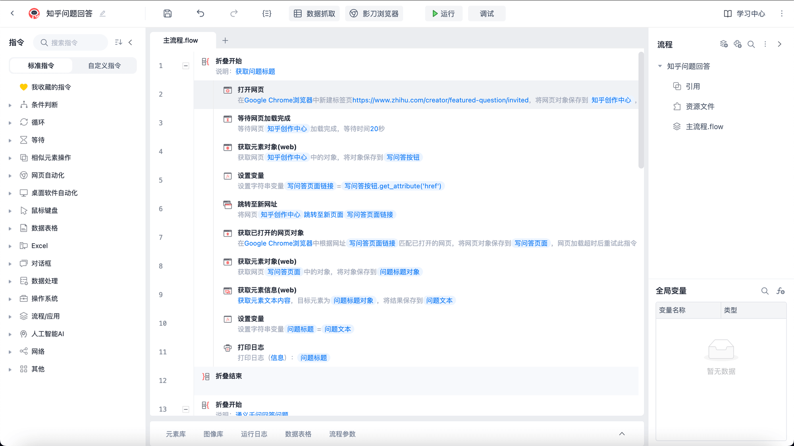
Task: Search flows with the magnifier icon
Action: point(751,44)
